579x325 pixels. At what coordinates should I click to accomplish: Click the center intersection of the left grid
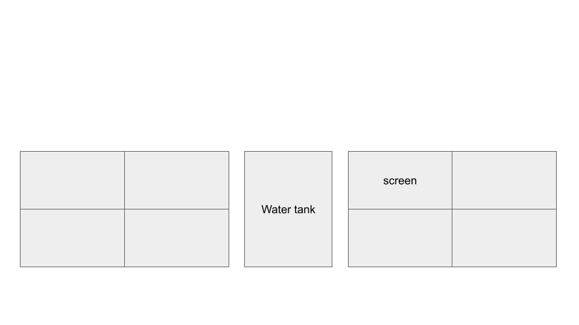(124, 209)
